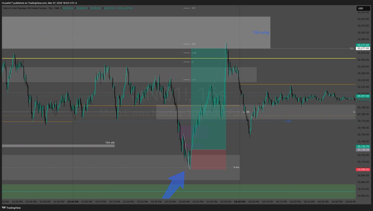Select the green horizontal zone at chart bottom
Screen dimensions: 373x211
(179, 192)
